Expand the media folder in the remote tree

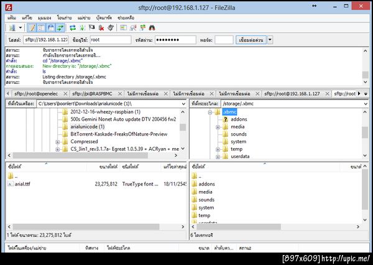(218, 128)
